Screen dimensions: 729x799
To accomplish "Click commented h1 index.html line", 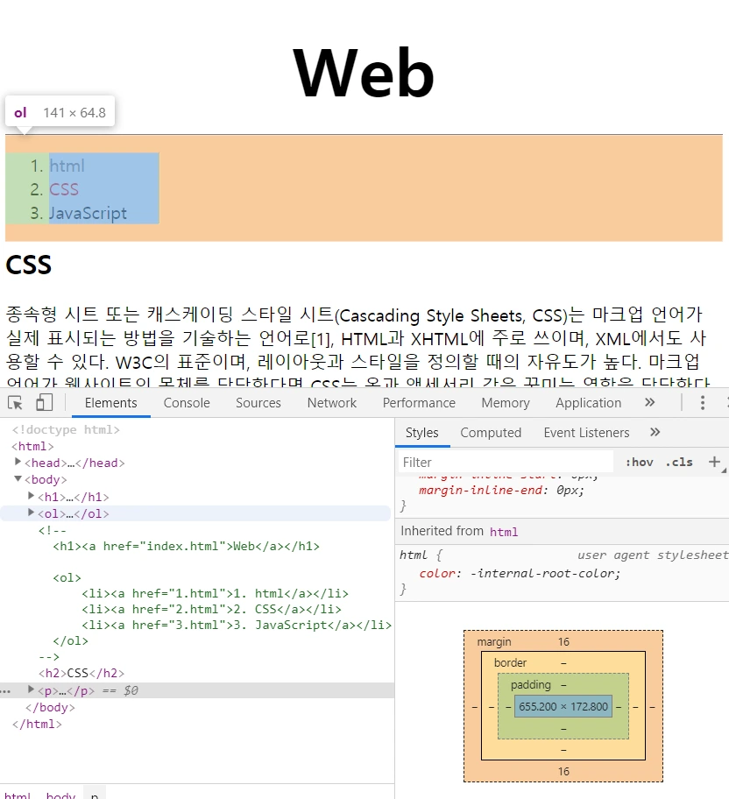I will (x=186, y=547).
